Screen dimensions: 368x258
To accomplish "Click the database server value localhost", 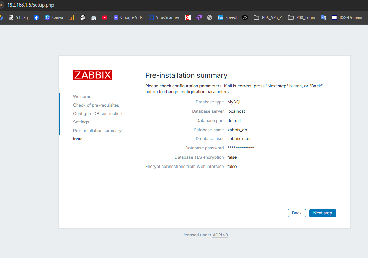I will pos(236,111).
